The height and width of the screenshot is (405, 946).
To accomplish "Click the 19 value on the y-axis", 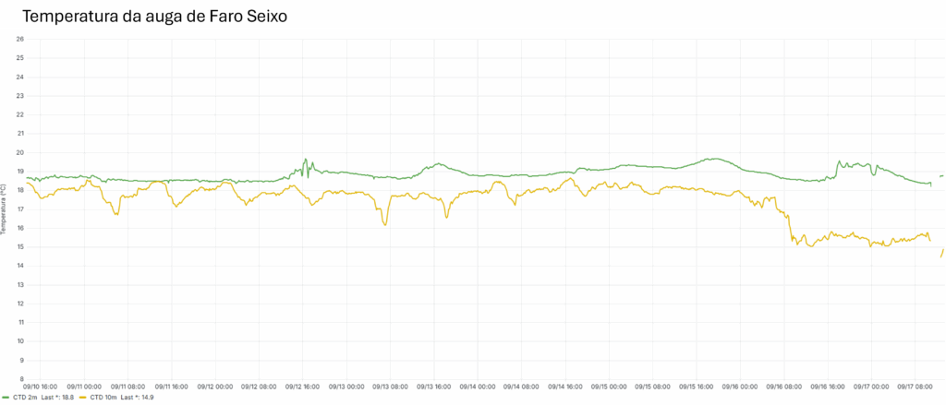I will (19, 172).
